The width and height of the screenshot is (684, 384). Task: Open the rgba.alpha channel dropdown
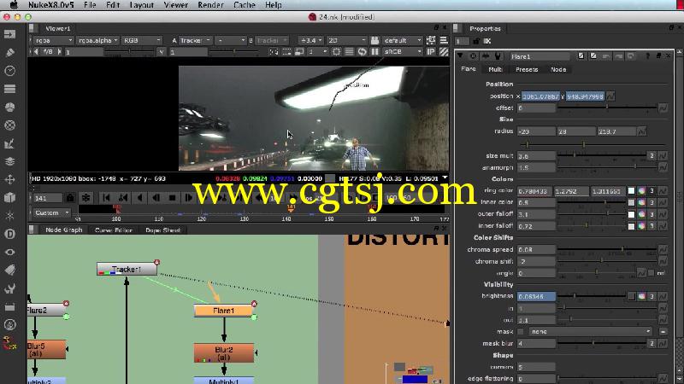pyautogui.click(x=97, y=40)
